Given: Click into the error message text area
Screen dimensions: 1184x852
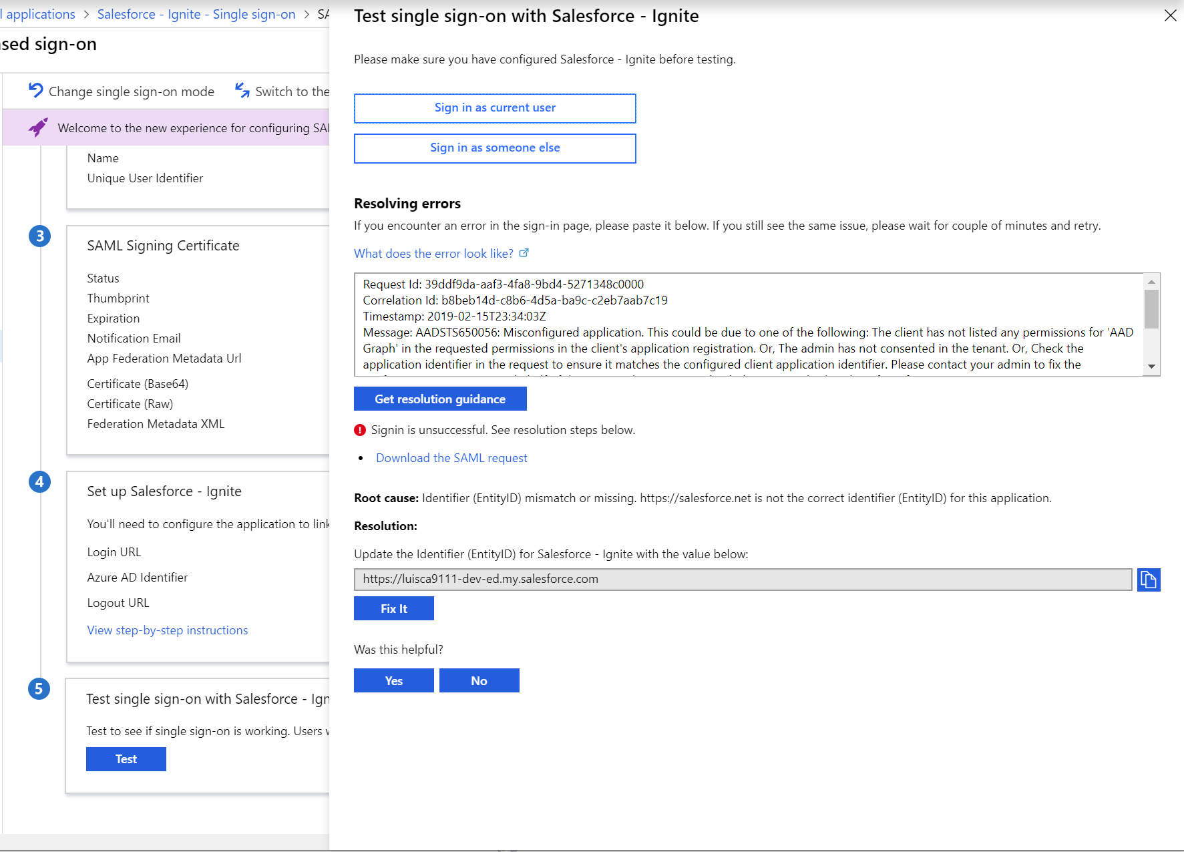Looking at the screenshot, I should click(x=748, y=325).
